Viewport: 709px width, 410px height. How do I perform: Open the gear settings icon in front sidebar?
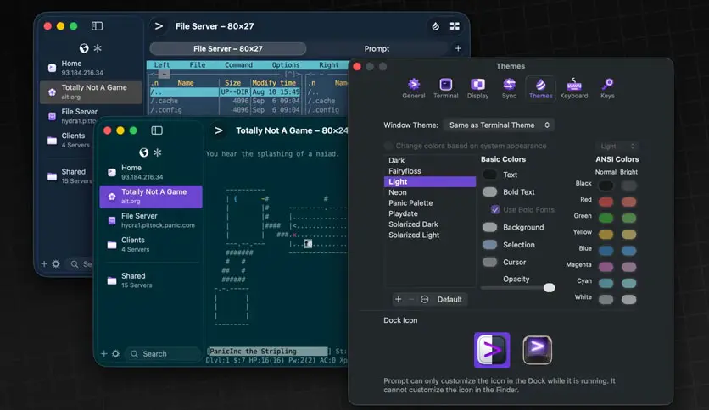115,353
